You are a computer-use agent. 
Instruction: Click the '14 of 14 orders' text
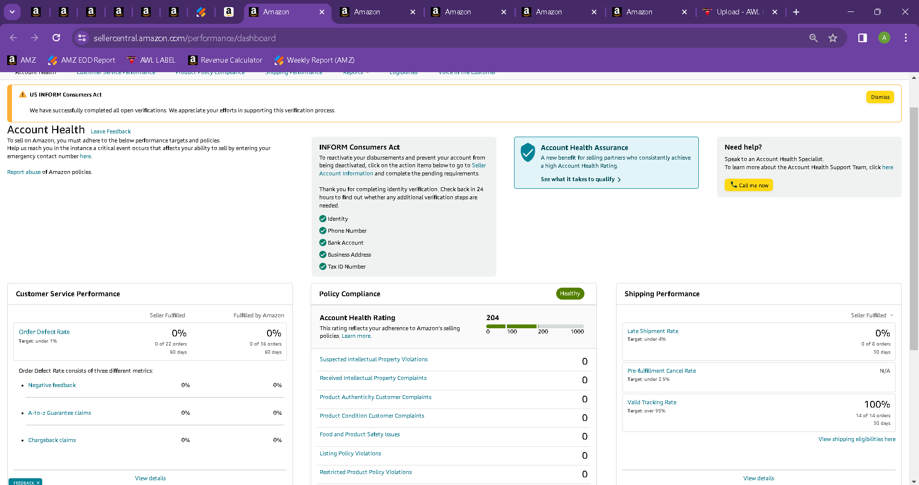tap(873, 416)
